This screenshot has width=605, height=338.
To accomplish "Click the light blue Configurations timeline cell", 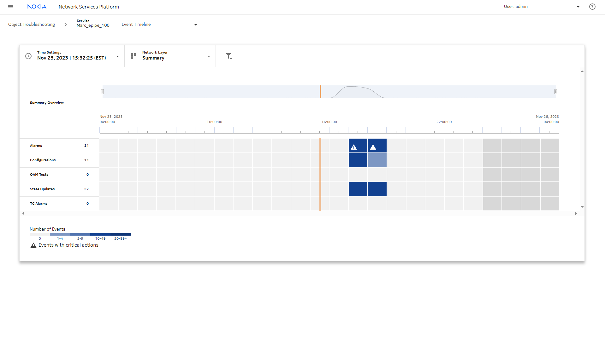I will (377, 160).
